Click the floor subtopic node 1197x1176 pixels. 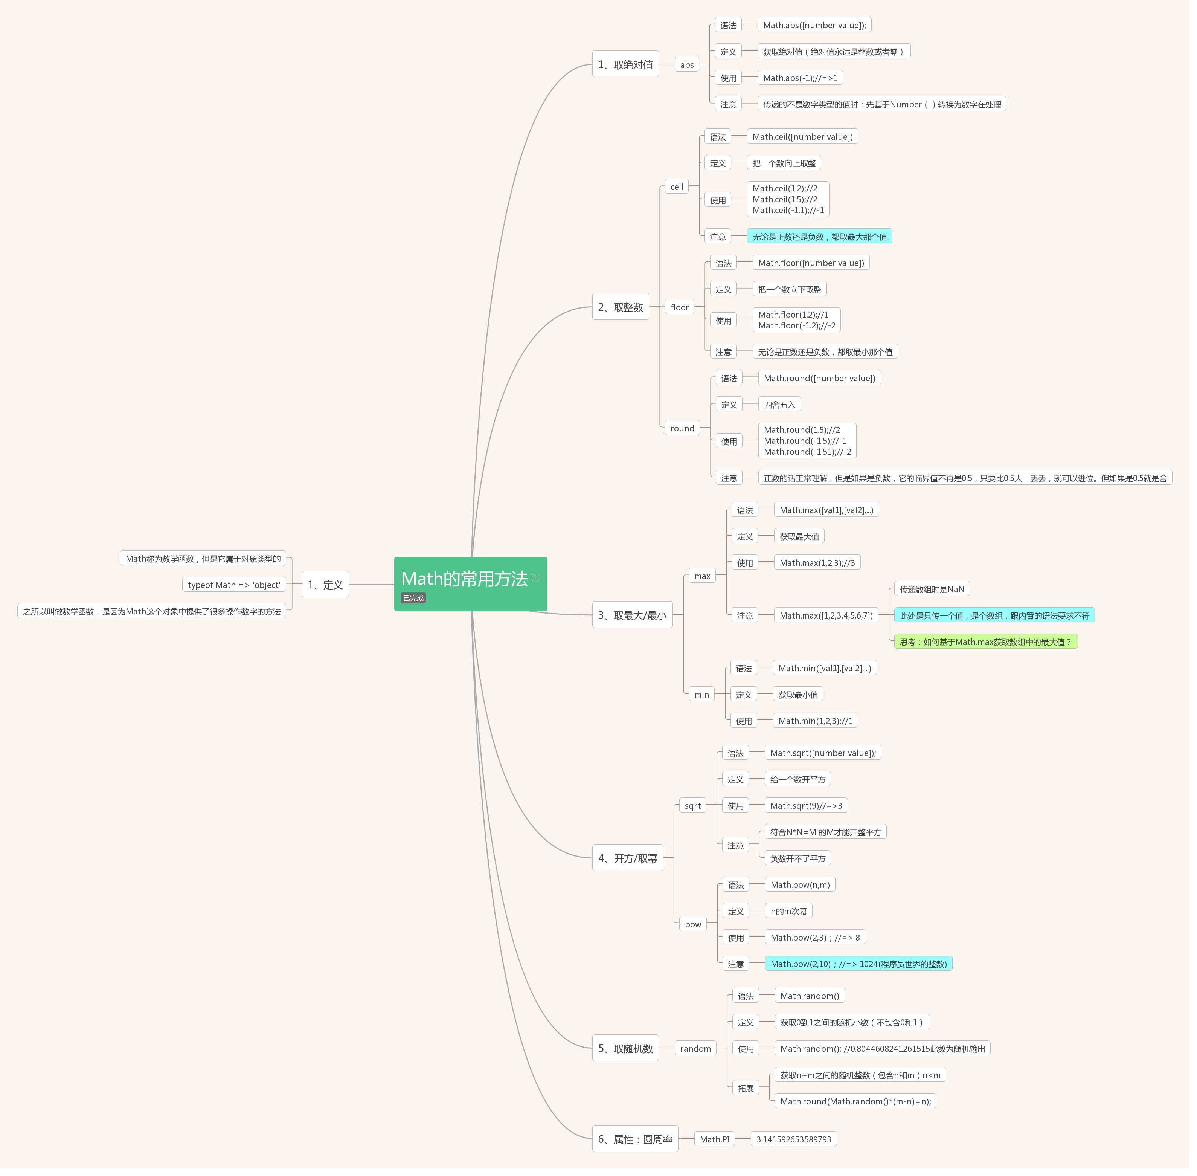click(x=680, y=307)
